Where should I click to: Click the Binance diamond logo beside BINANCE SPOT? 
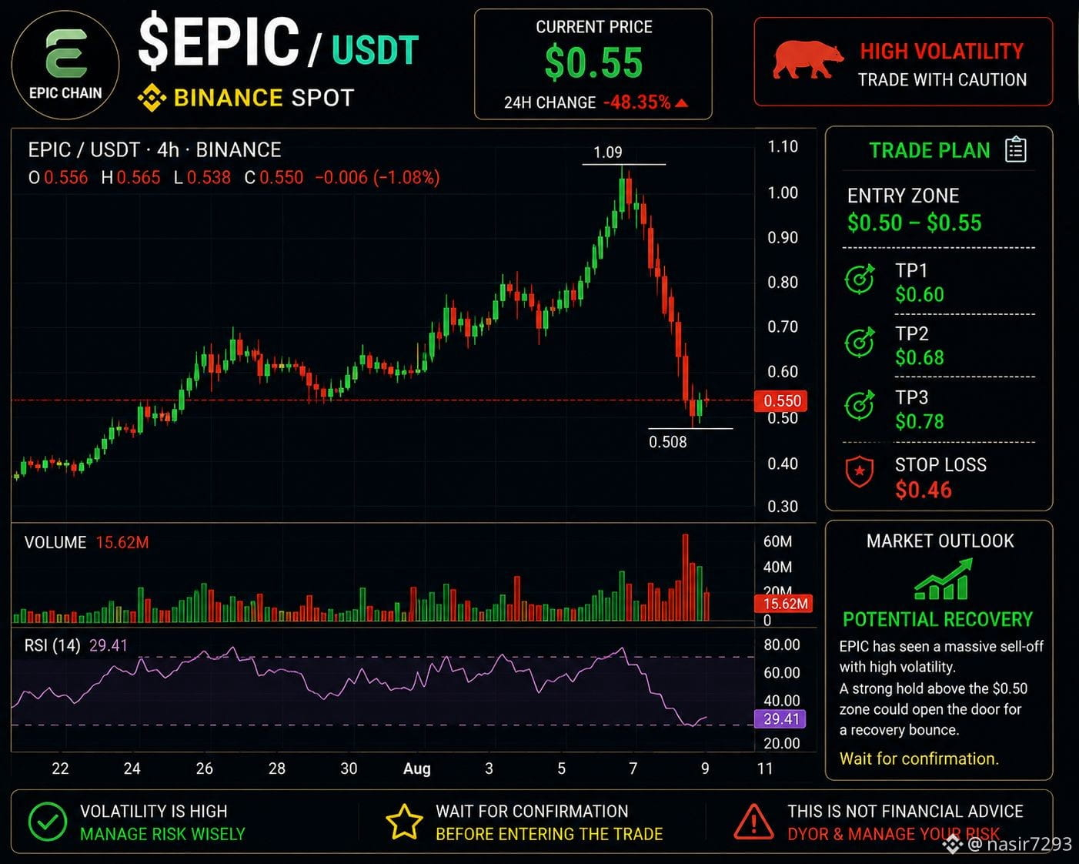(x=152, y=98)
